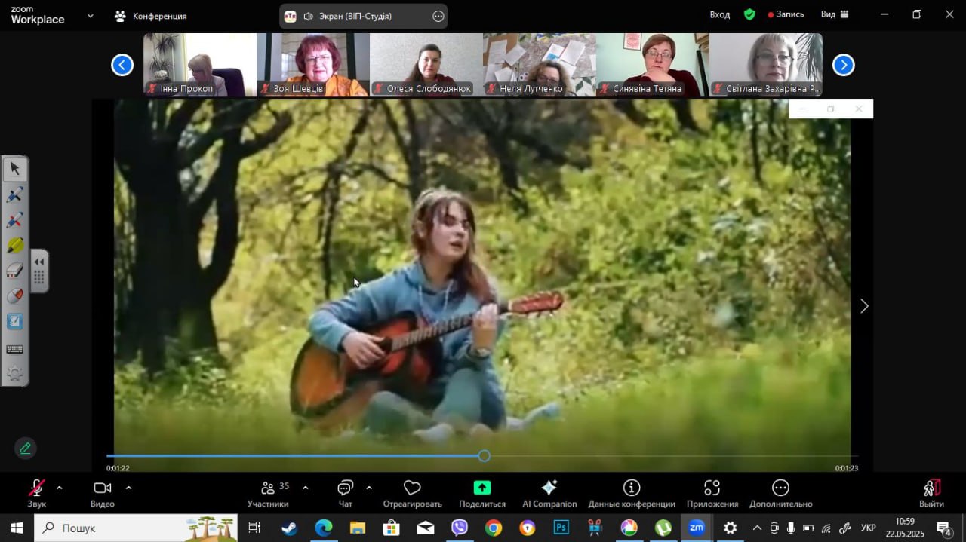Open the Участники participants panel
The image size is (966, 542).
click(268, 494)
